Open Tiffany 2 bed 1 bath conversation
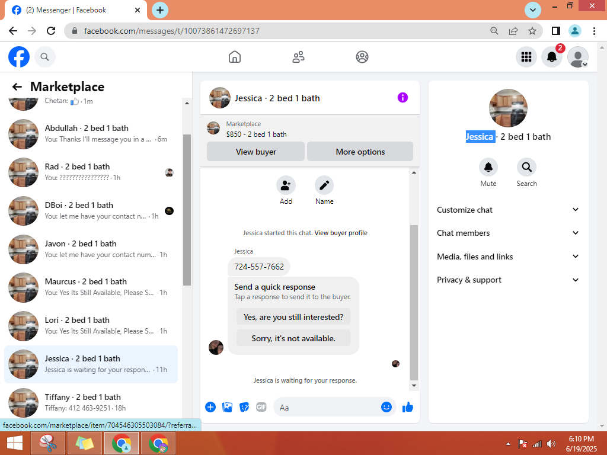The height and width of the screenshot is (455, 607). (x=91, y=402)
